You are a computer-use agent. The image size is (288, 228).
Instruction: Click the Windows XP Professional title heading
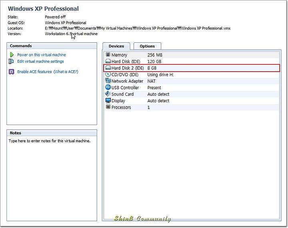[43, 9]
